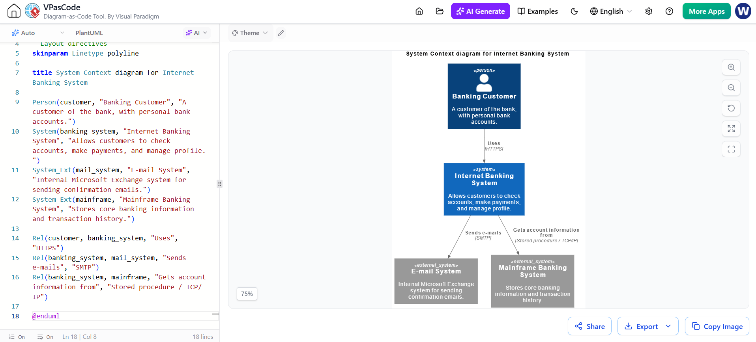The height and width of the screenshot is (342, 756).
Task: Zoom out of the diagram
Action: [731, 87]
